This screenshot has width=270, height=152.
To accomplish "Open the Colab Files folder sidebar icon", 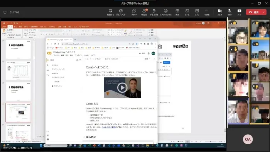I will click(x=48, y=75).
